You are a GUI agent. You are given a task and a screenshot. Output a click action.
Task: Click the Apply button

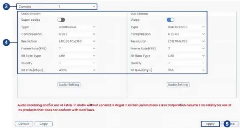click(x=210, y=124)
